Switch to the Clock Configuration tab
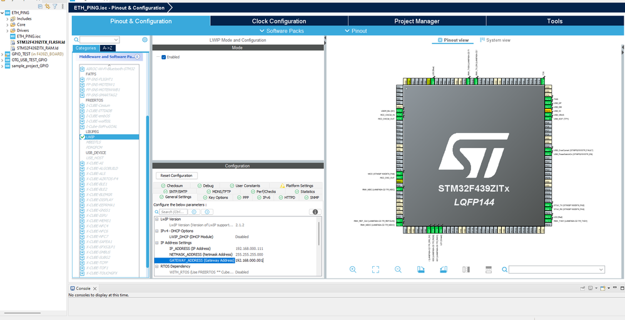The image size is (625, 320). point(279,21)
